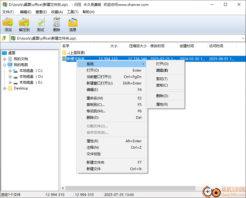This screenshot has height=198, width=246.
Task: Select the 我的文档 document icon
Action: click(x=10, y=59)
